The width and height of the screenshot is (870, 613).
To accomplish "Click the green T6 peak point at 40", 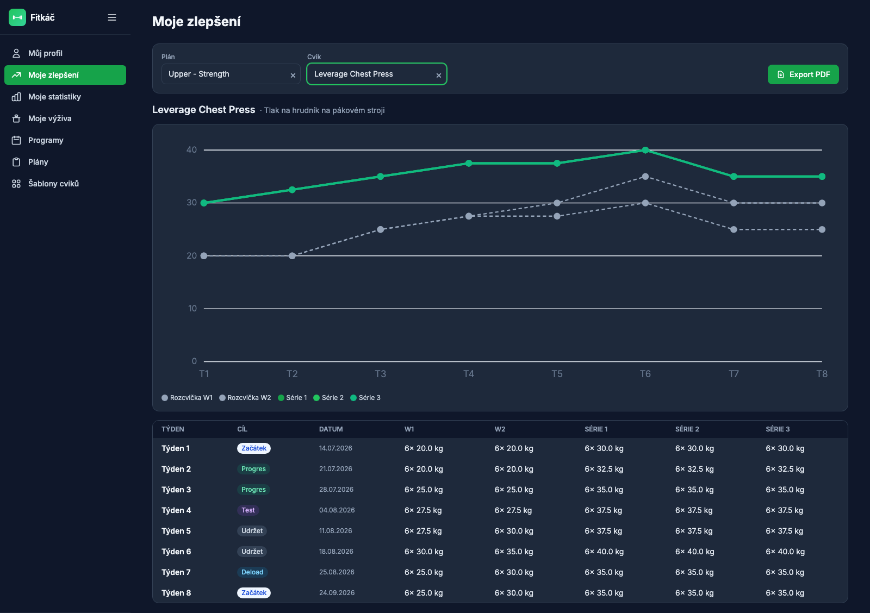I will click(645, 150).
